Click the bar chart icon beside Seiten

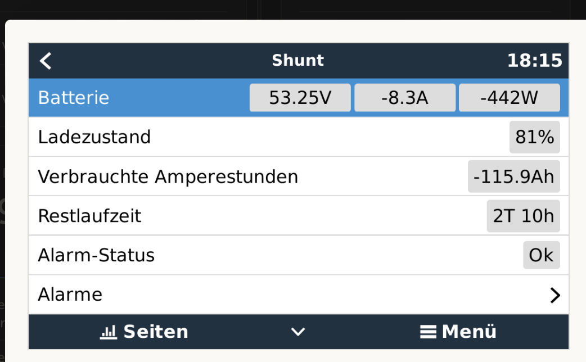pyautogui.click(x=108, y=332)
